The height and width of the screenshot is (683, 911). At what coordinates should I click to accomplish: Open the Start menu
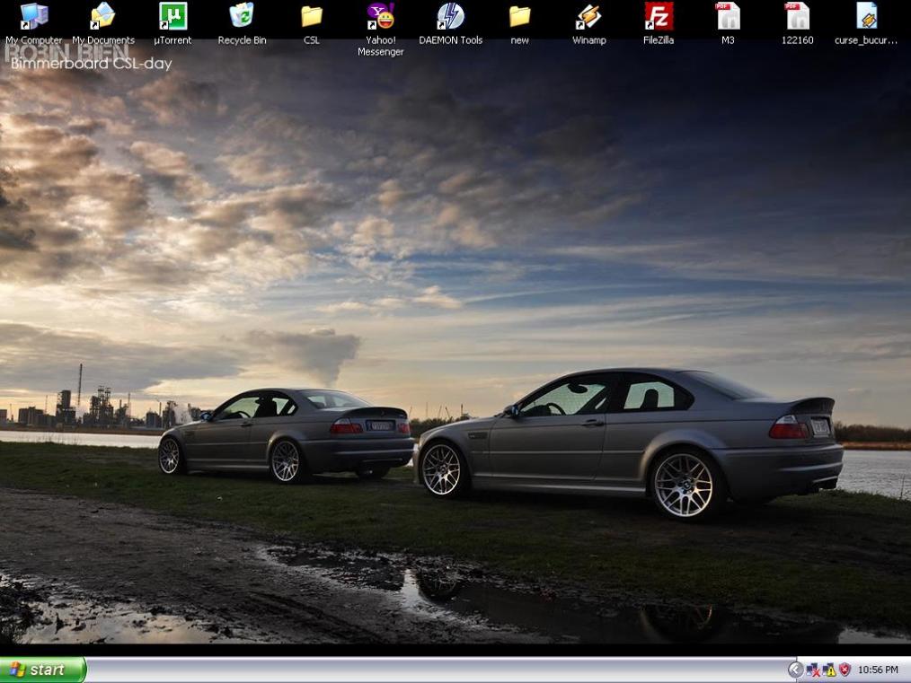(42, 670)
